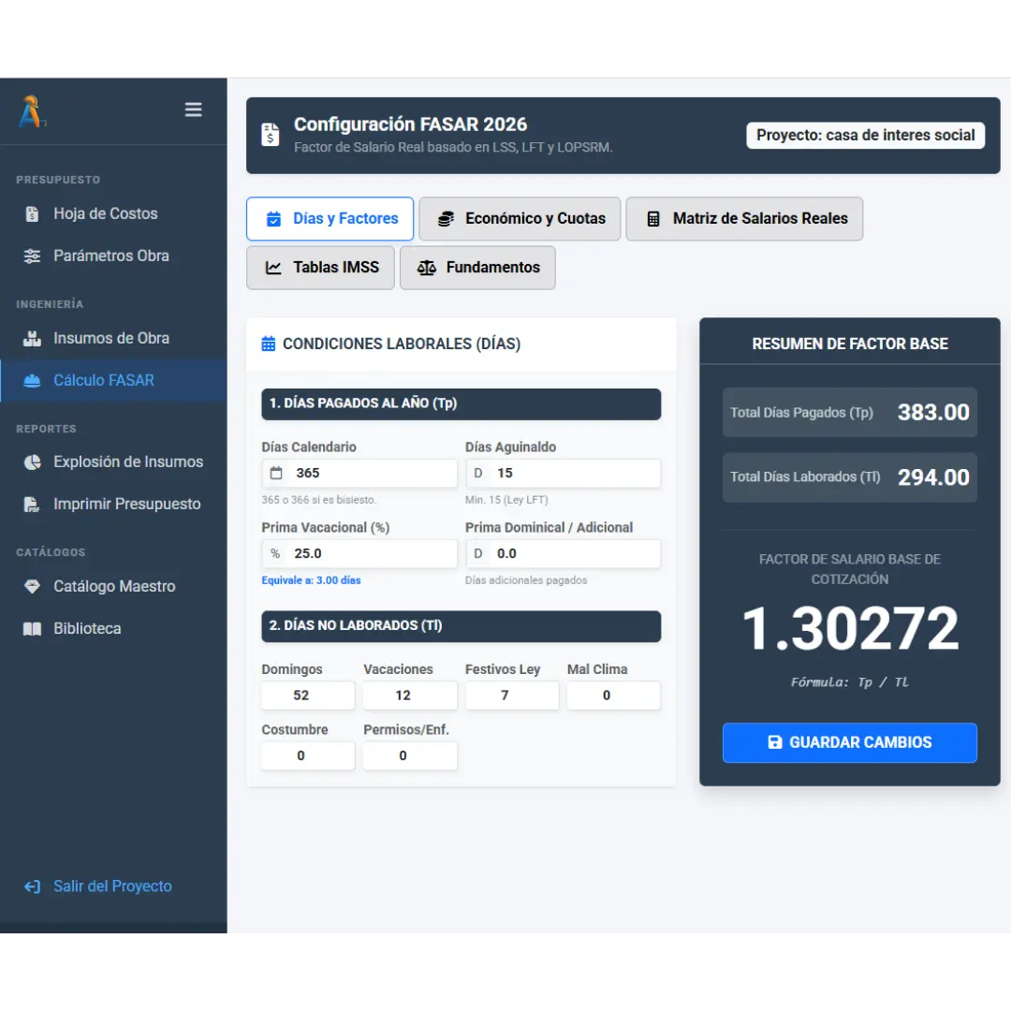Screen dimensions: 1011x1011
Task: Click the Proyecto: casa de interes social badge
Action: pyautogui.click(x=865, y=136)
